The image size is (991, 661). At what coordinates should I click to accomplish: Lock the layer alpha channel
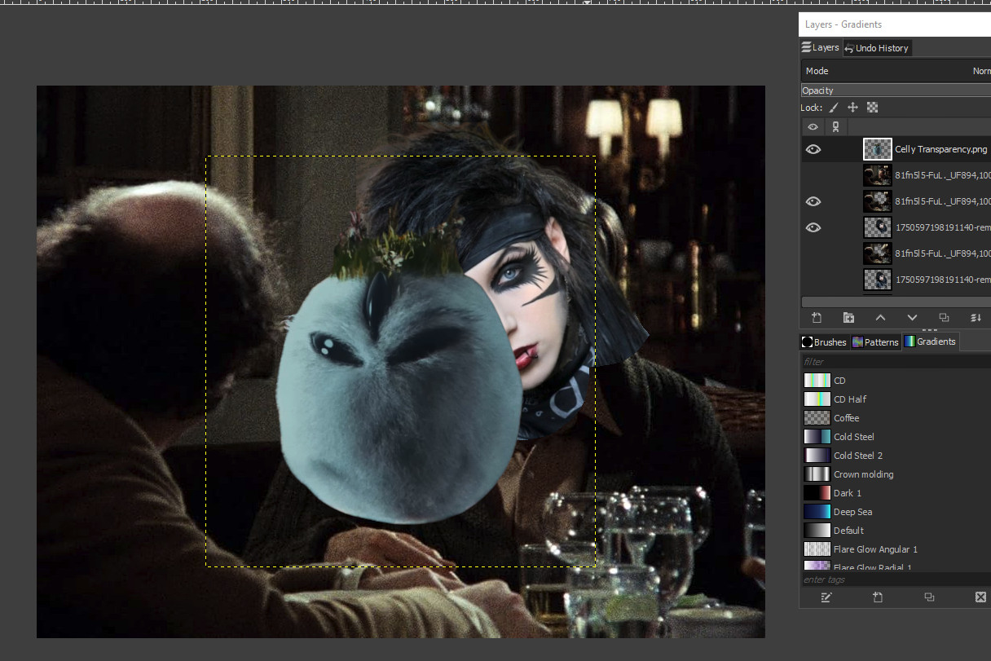pos(872,108)
